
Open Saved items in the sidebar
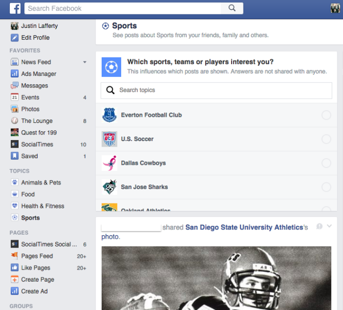(x=29, y=156)
